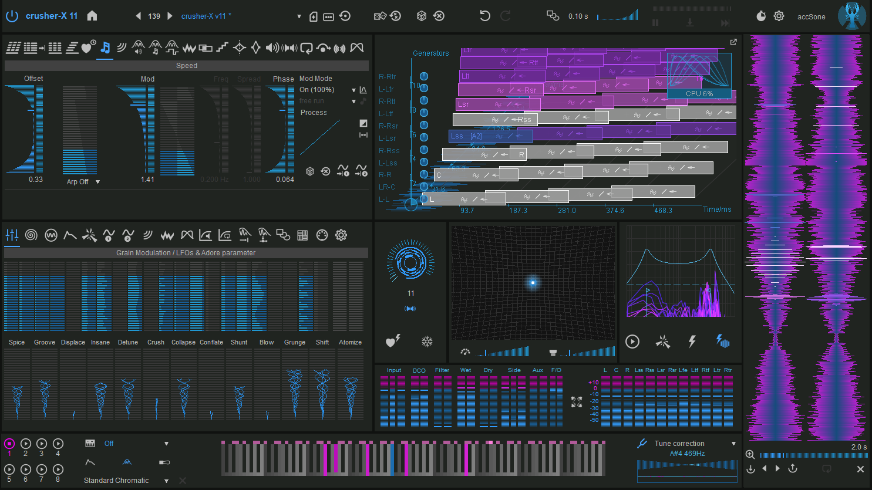Click the blue lightning spectrum icon
The height and width of the screenshot is (490, 872).
(722, 341)
